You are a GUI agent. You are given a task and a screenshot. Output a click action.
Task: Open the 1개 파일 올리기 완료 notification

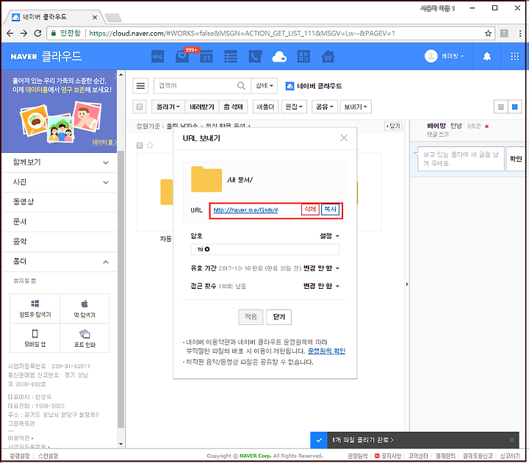tap(362, 440)
